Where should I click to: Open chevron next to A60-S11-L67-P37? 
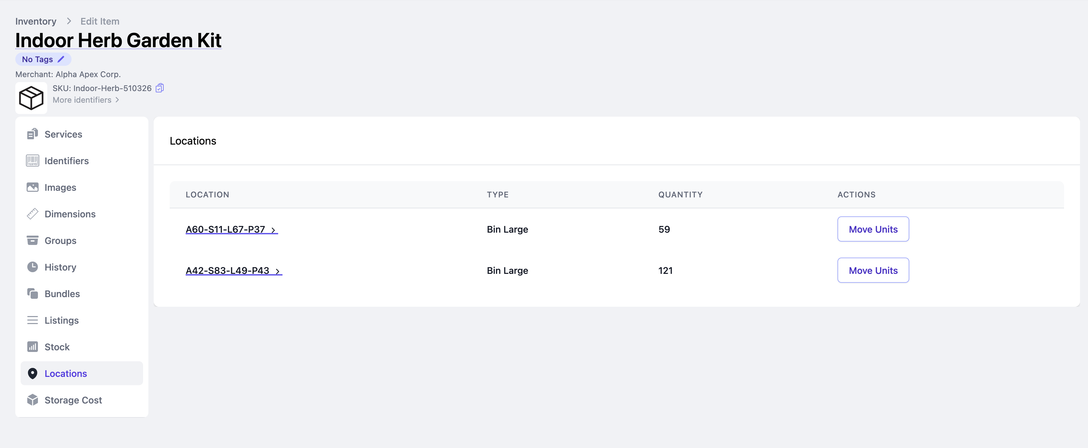[273, 230]
